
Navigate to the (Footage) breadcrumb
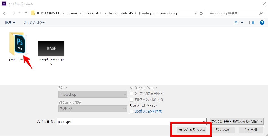point(146,13)
